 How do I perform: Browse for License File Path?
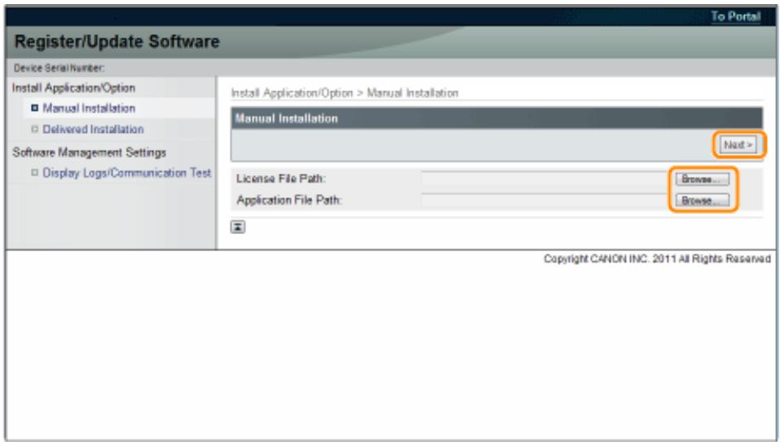click(x=702, y=179)
